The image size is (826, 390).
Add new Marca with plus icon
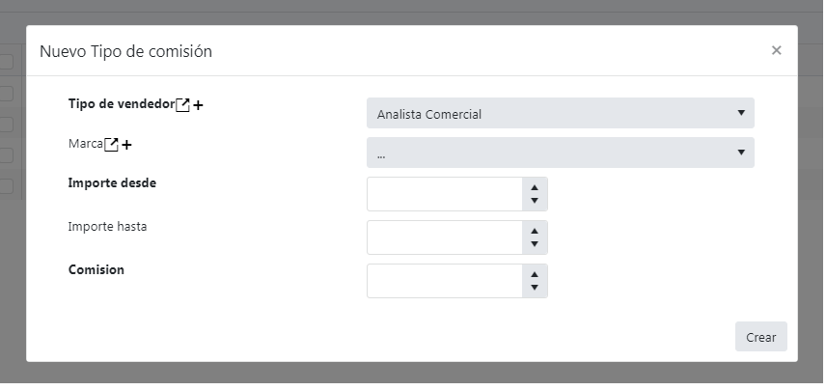tap(126, 145)
